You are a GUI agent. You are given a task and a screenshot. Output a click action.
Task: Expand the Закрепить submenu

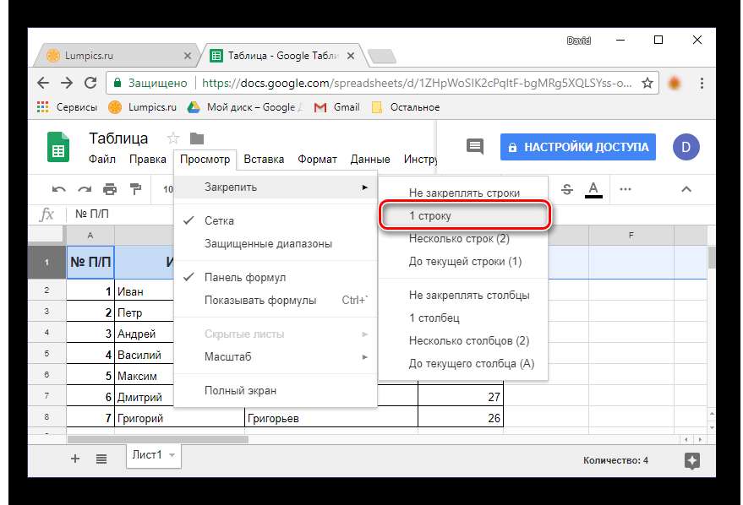click(276, 187)
